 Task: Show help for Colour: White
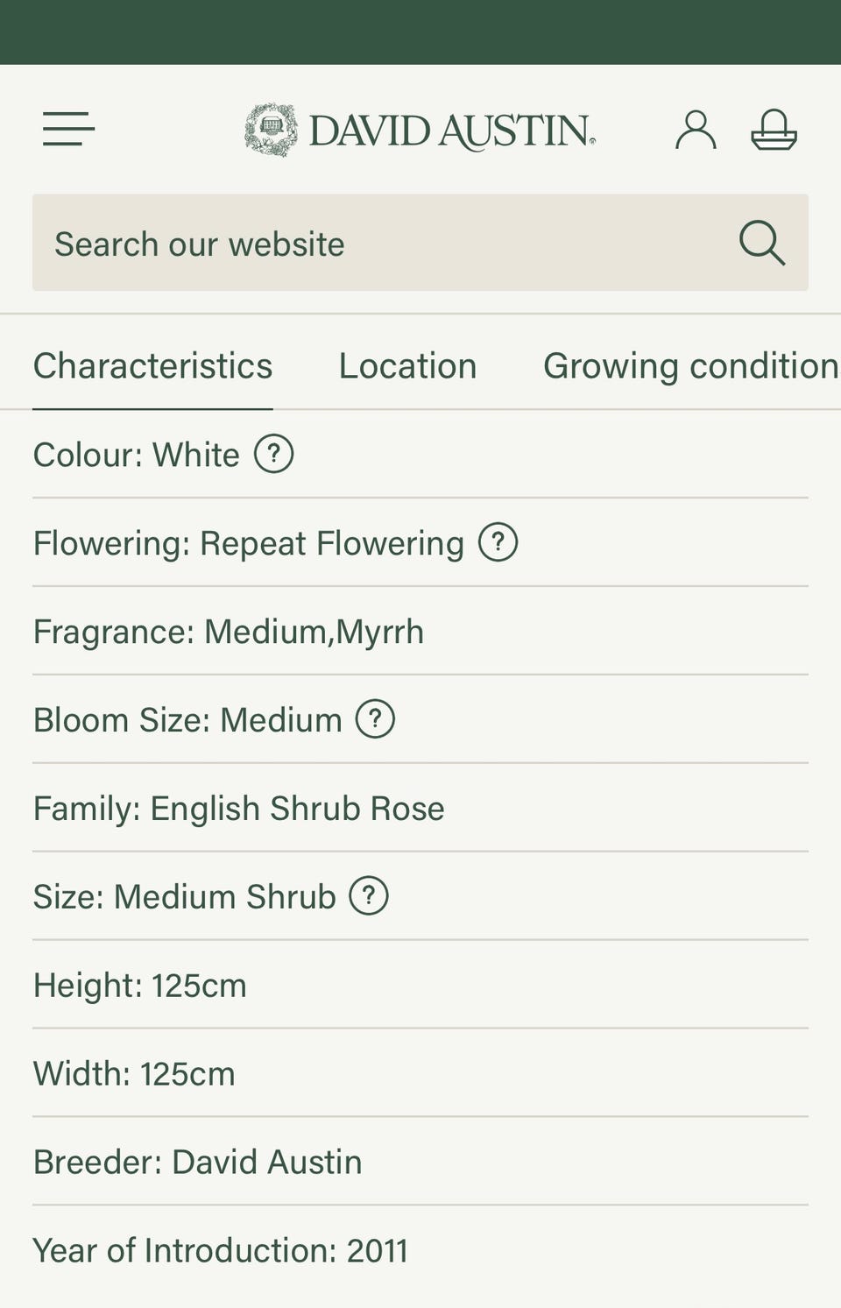273,454
